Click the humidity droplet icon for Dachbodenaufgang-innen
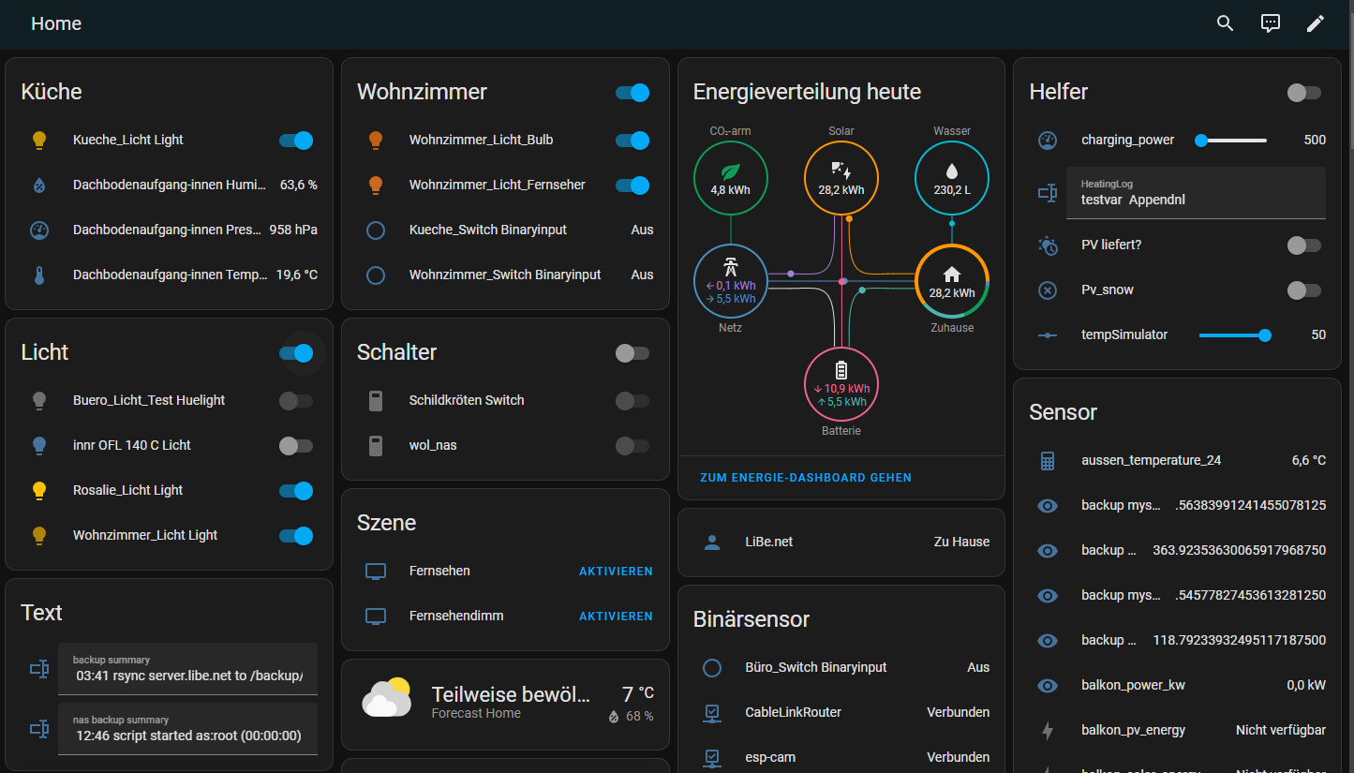Screen dimensions: 1354x773 click(x=38, y=185)
